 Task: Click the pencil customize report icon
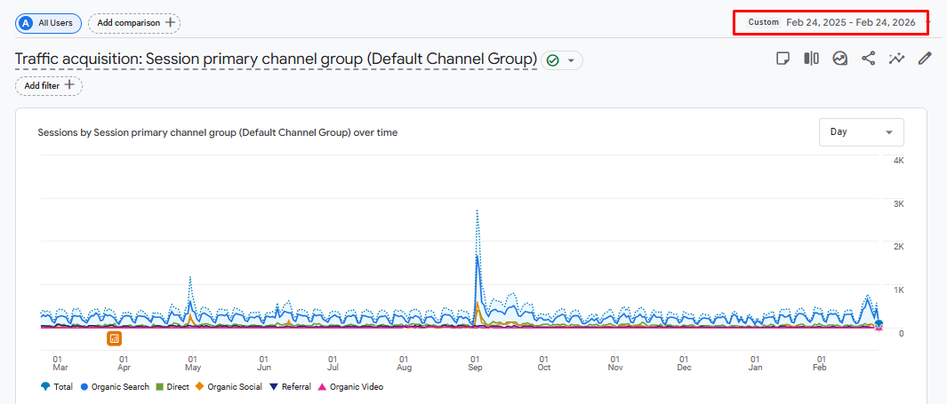pos(925,59)
